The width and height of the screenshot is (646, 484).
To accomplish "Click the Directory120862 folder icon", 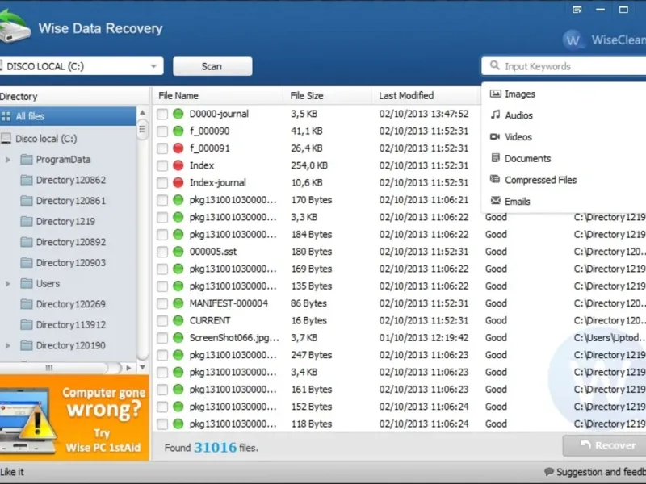I will (27, 180).
